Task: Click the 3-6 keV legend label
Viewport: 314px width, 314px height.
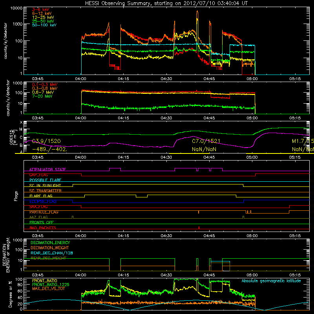Action: coord(41,9)
